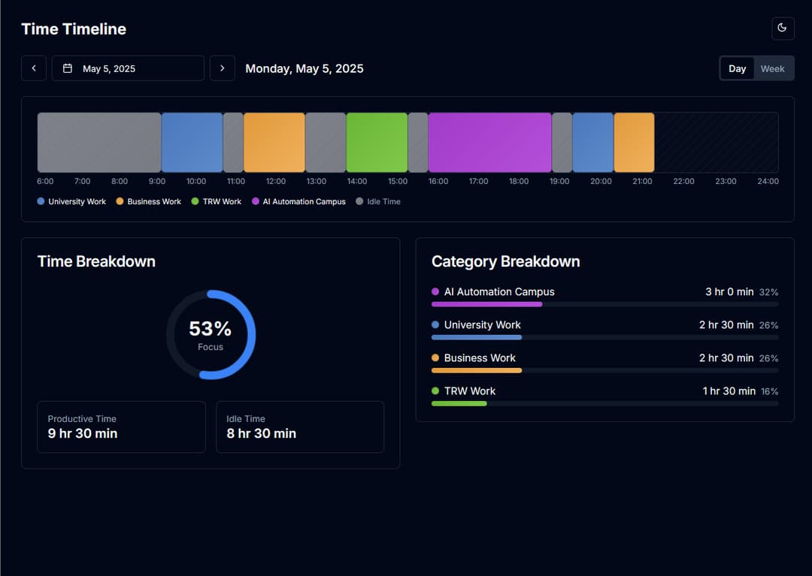Screen dimensions: 812x576
Task: Click the empty hatched timeline area after 21:00
Action: [717, 142]
